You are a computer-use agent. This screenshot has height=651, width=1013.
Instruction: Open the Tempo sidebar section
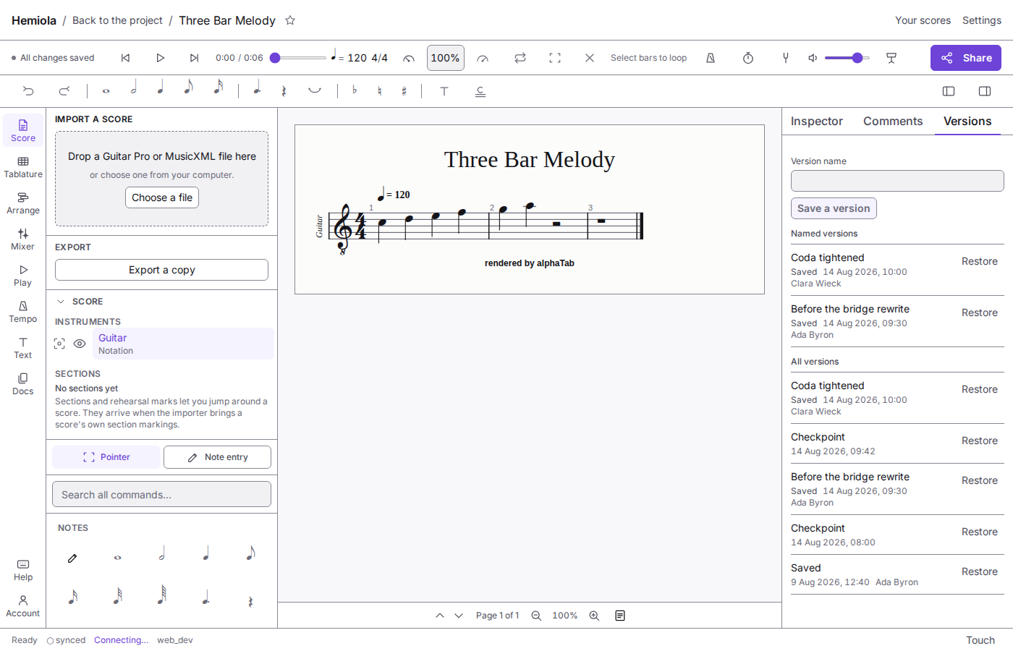pyautogui.click(x=23, y=312)
